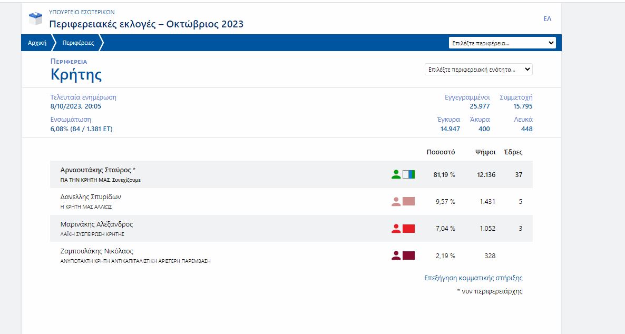Click red party color box of Μαρινάκης
The width and height of the screenshot is (625, 334).
[x=408, y=229]
